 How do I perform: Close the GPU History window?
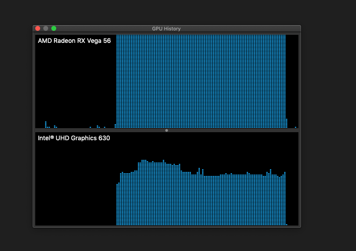tap(37, 29)
